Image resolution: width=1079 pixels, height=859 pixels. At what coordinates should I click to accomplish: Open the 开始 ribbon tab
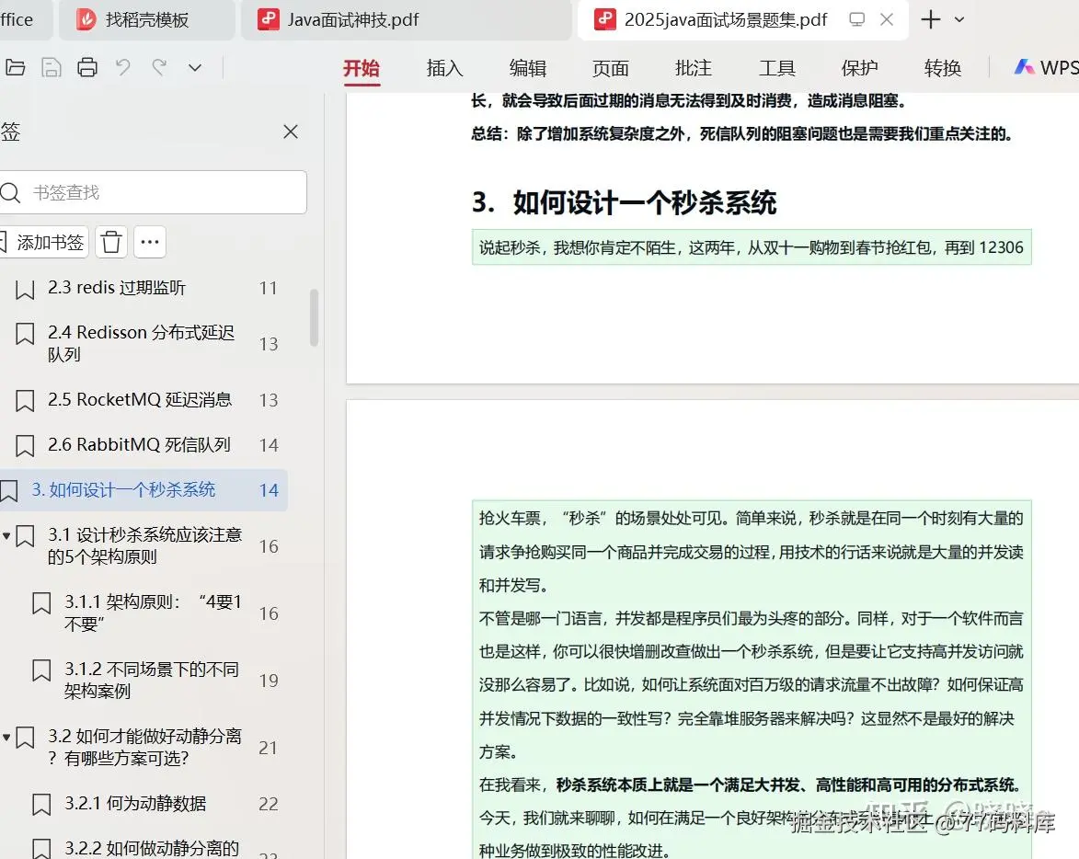(362, 68)
